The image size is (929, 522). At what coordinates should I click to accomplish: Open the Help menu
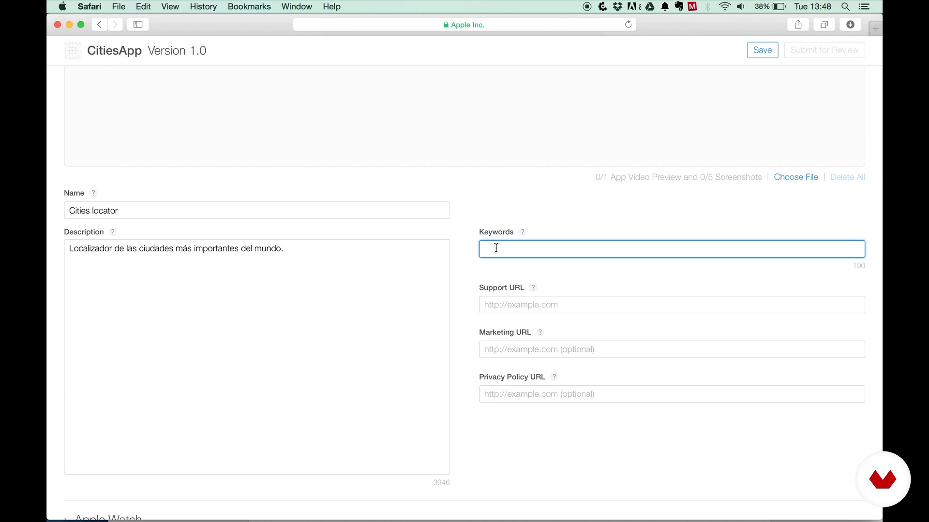click(x=332, y=7)
